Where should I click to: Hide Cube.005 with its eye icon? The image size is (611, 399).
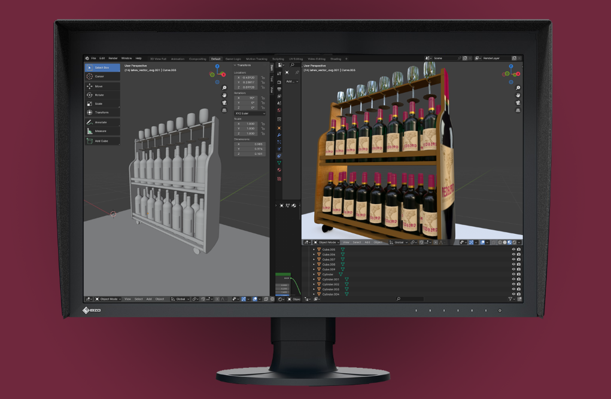click(513, 249)
